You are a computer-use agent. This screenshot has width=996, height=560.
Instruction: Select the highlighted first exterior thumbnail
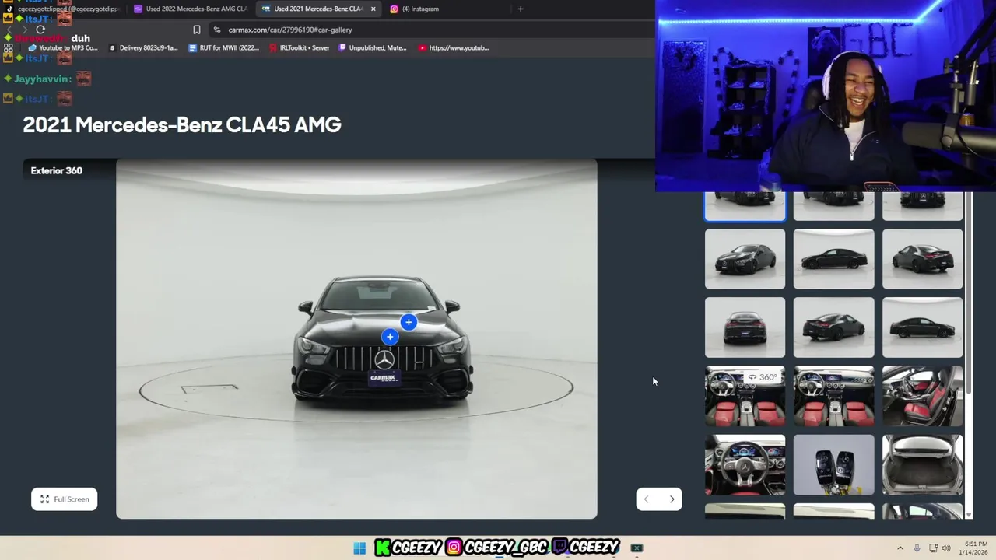point(745,206)
